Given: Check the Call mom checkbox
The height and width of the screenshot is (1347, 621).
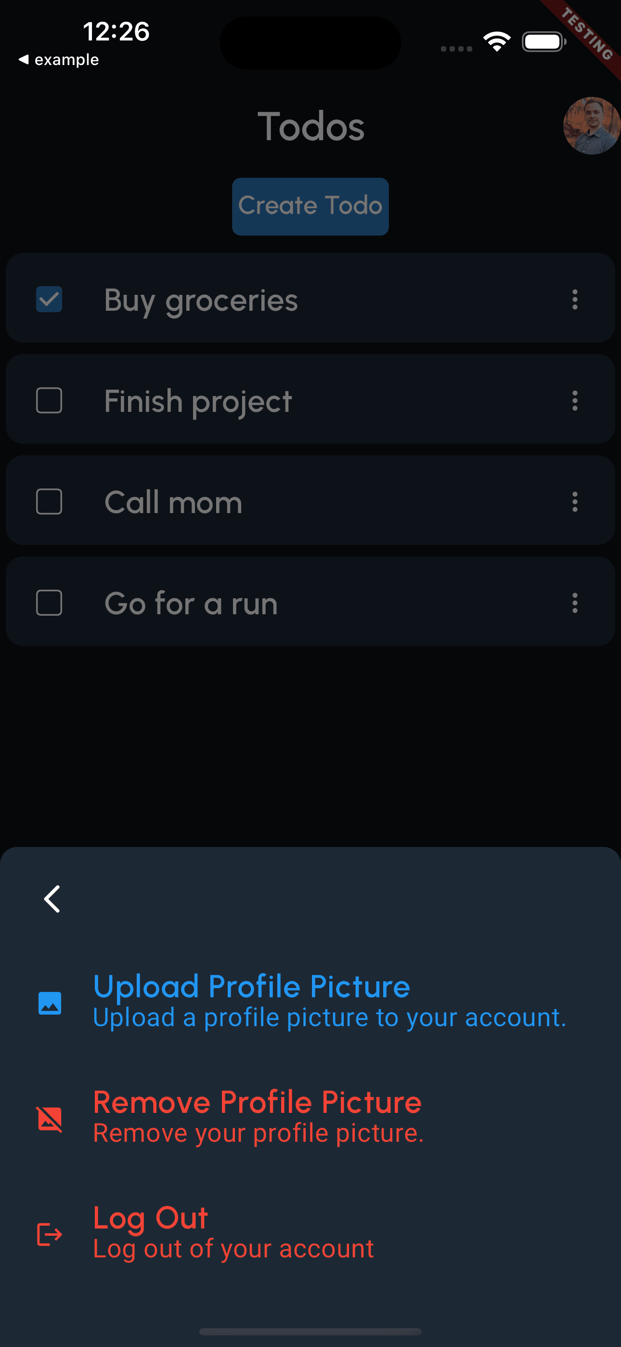Looking at the screenshot, I should click(x=49, y=502).
